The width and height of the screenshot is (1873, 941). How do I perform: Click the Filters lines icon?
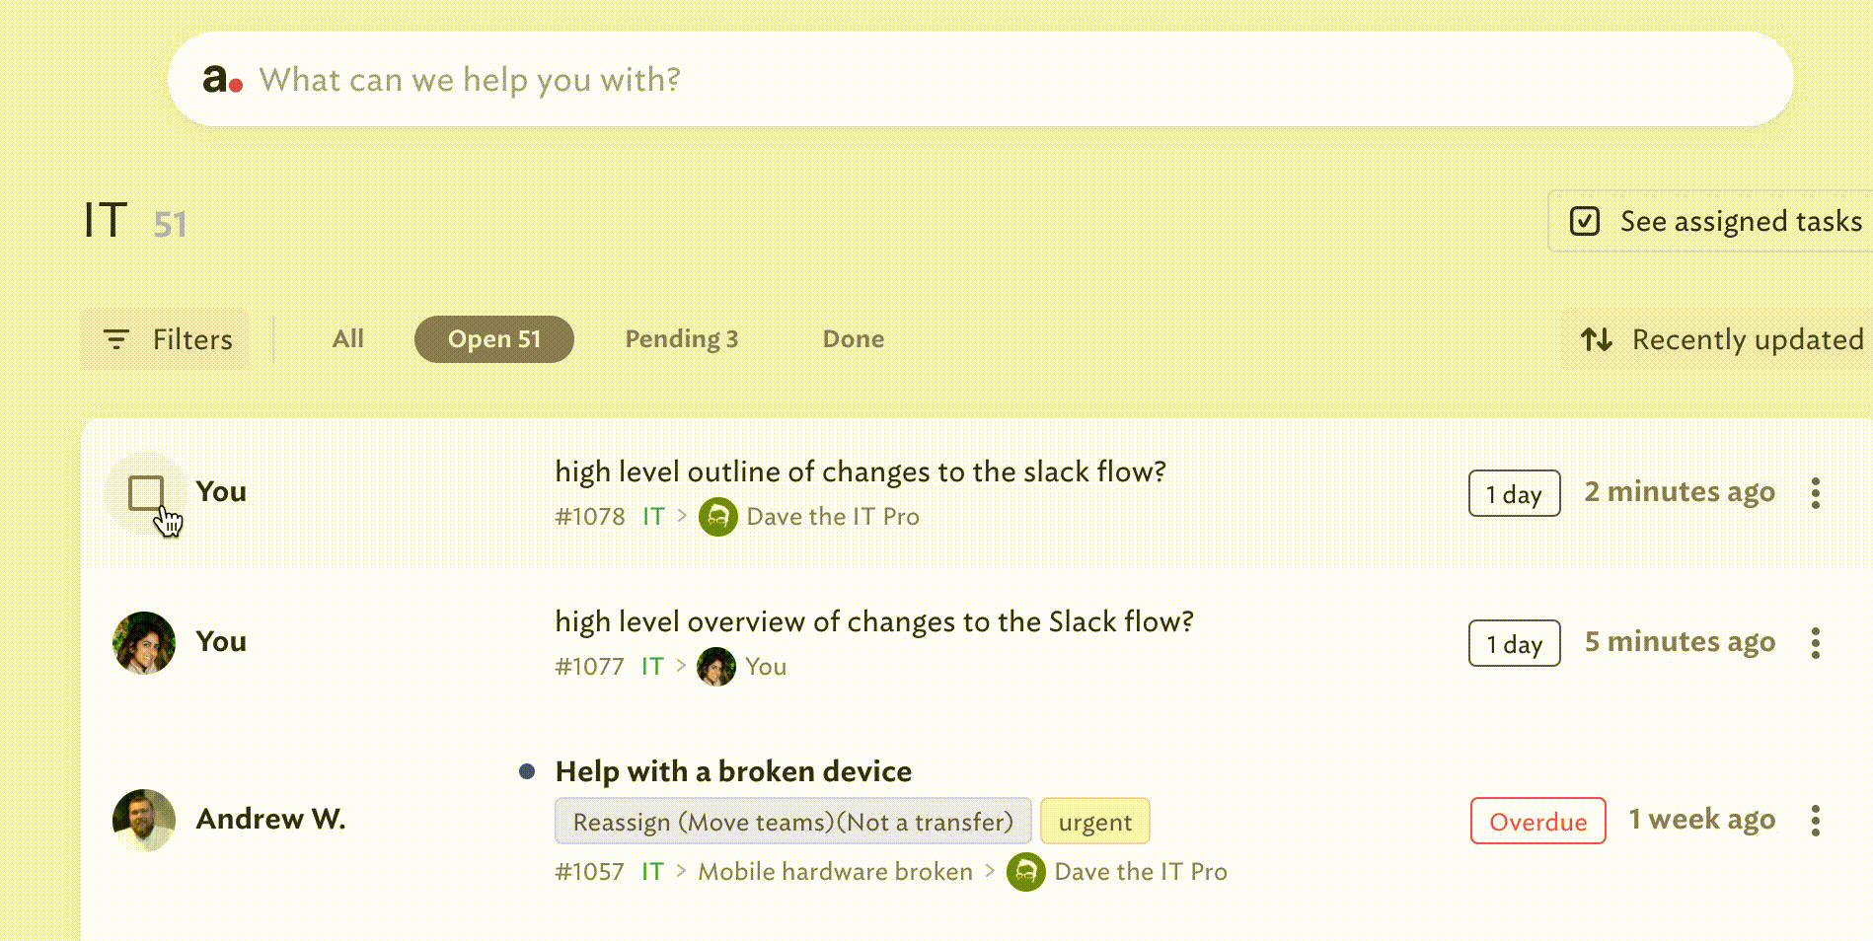[116, 339]
